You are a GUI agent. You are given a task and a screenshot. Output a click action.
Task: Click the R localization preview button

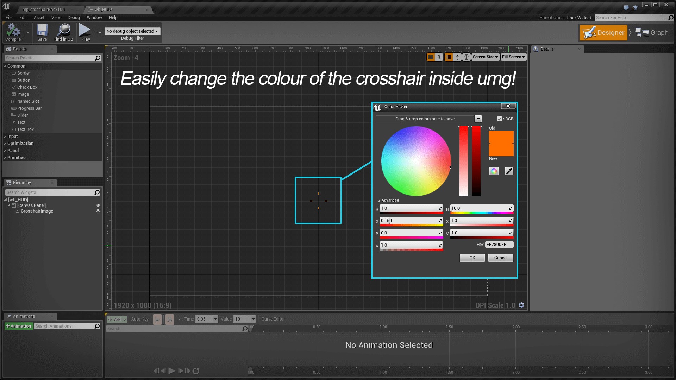pos(439,57)
